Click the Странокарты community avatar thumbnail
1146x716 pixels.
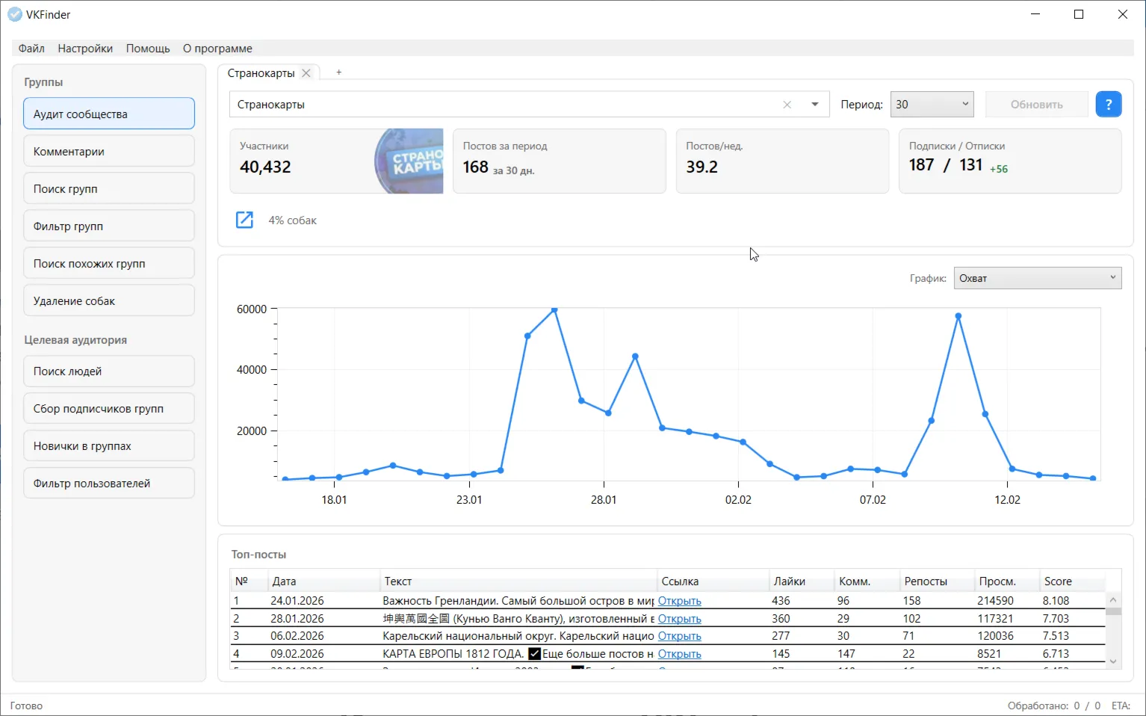click(409, 161)
